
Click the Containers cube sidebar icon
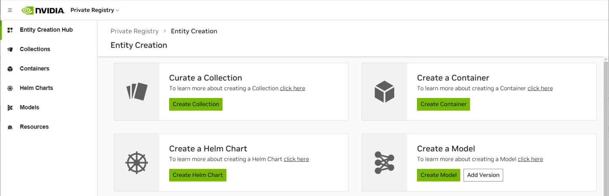10,69
